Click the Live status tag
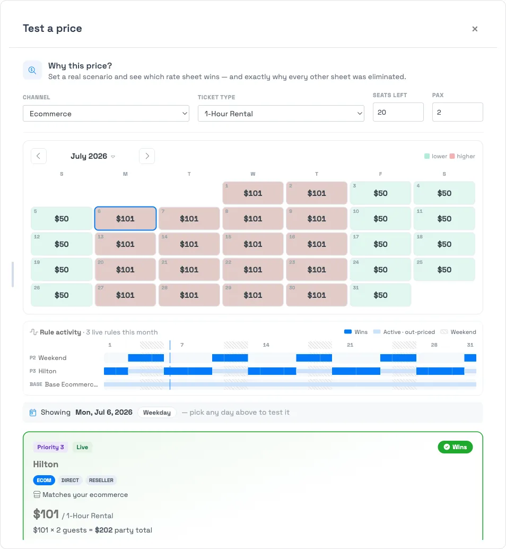The height and width of the screenshot is (549, 506). 82,447
